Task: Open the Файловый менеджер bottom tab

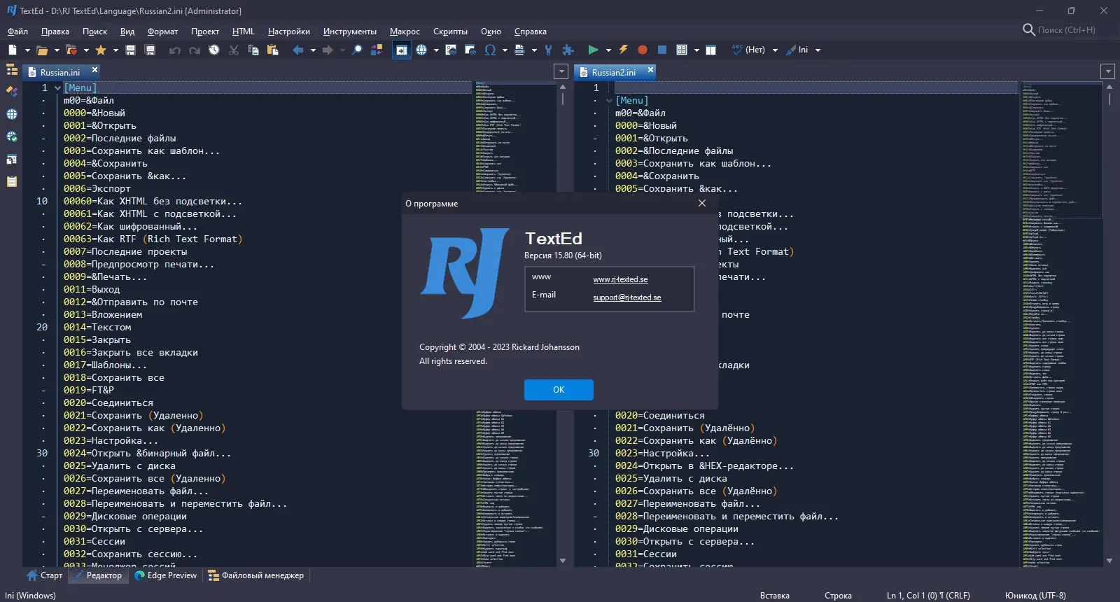Action: (x=256, y=575)
